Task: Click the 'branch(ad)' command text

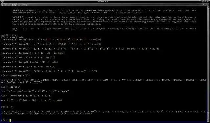Action: pos(16,37)
